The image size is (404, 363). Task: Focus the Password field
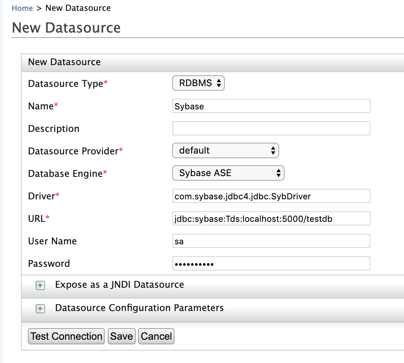pyautogui.click(x=271, y=263)
